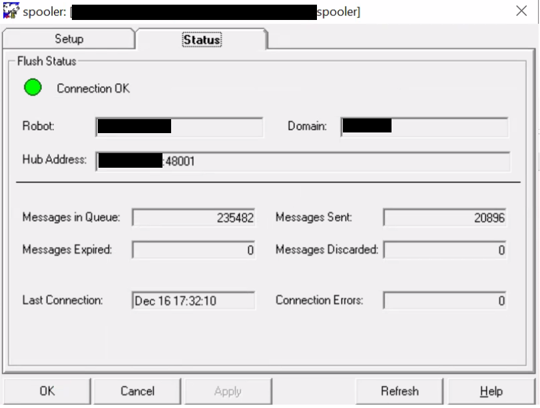The height and width of the screenshot is (408, 540).
Task: Click the Messages Expired value field
Action: (x=194, y=250)
